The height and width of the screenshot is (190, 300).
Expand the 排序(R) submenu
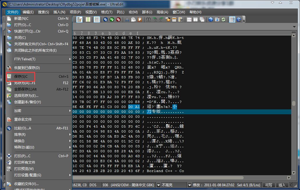[x=38, y=134]
